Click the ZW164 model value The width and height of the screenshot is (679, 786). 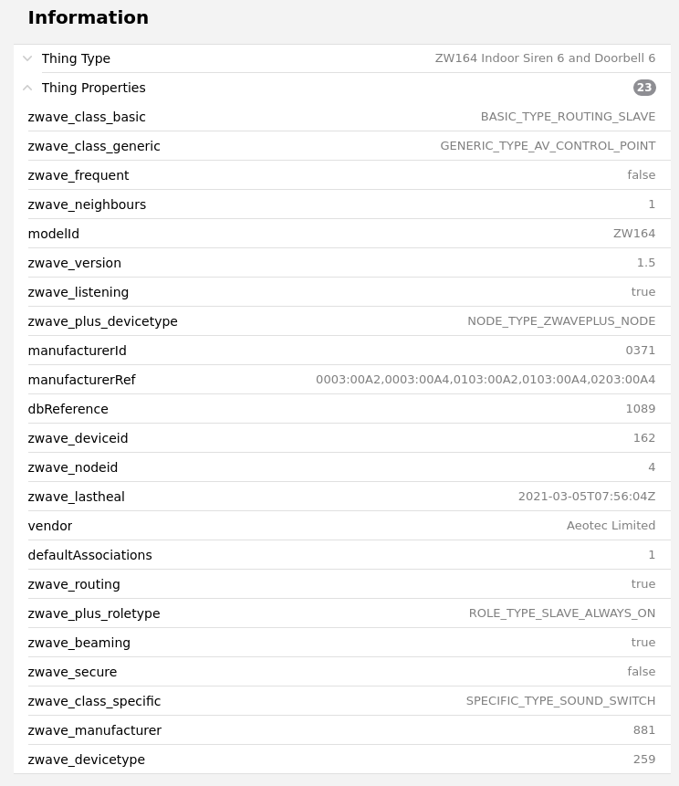pos(634,234)
